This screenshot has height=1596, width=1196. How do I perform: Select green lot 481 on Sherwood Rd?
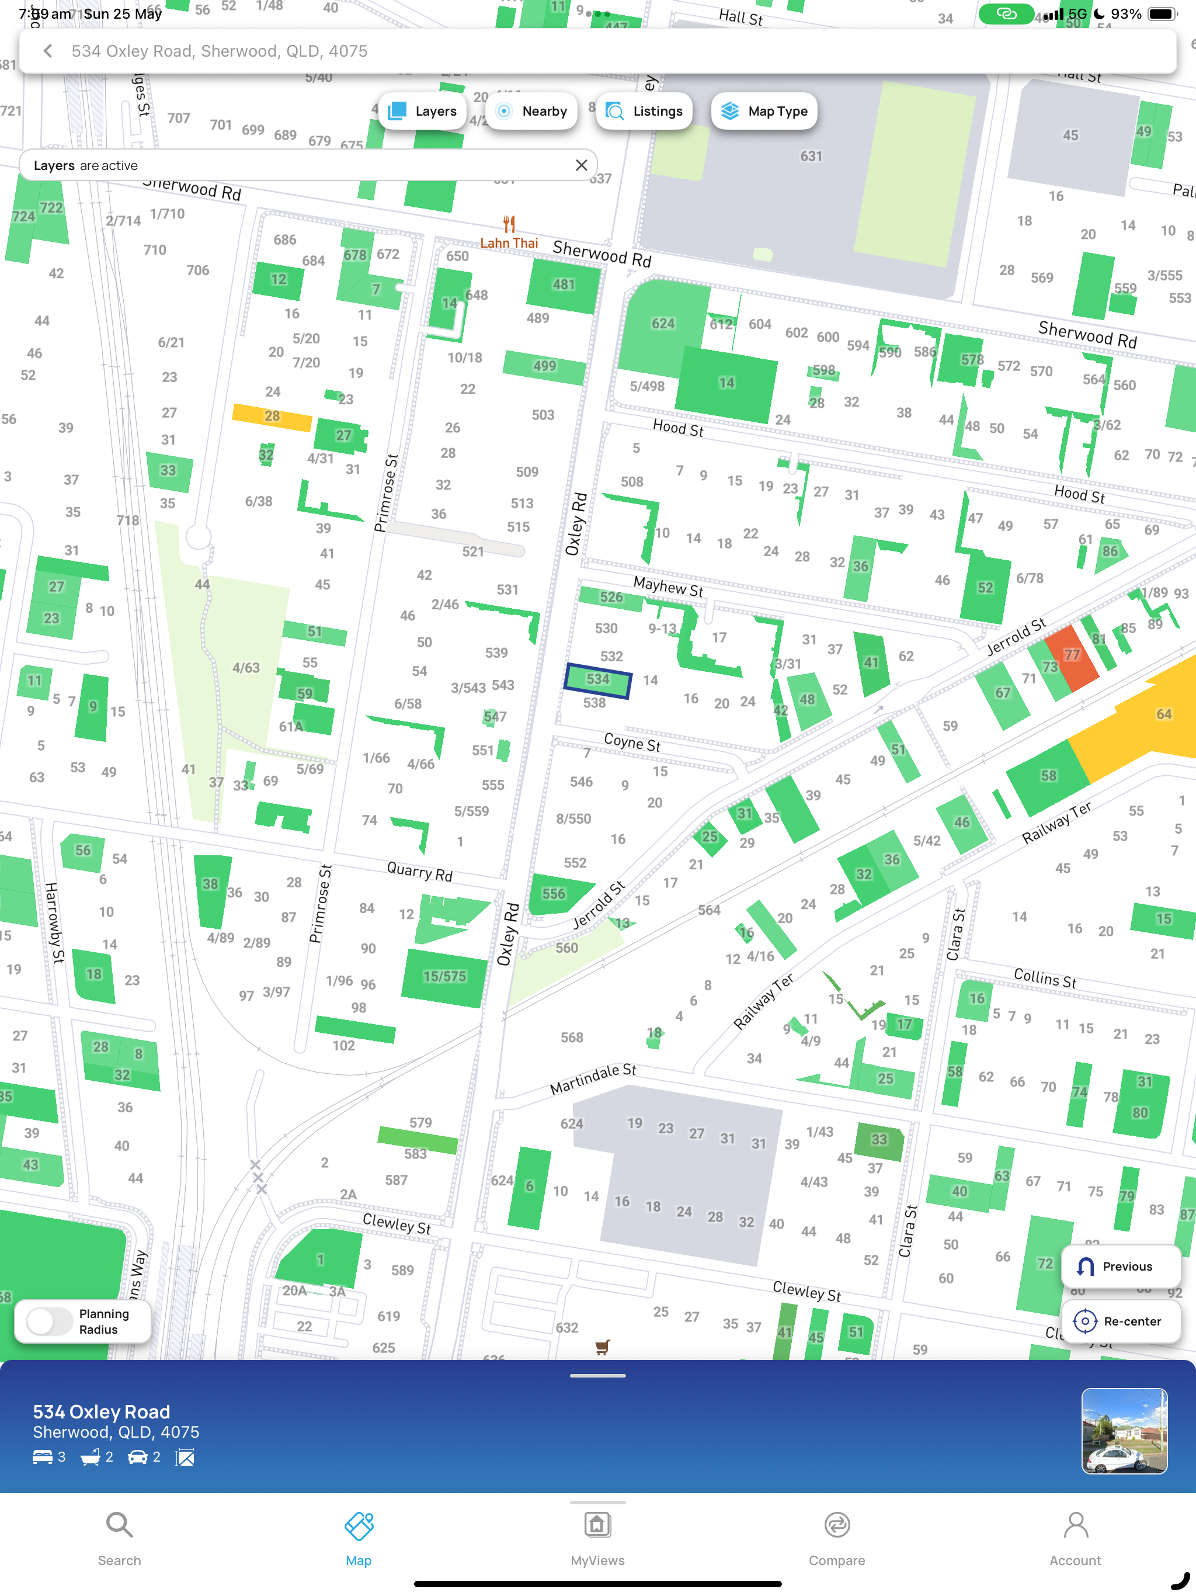pos(564,285)
